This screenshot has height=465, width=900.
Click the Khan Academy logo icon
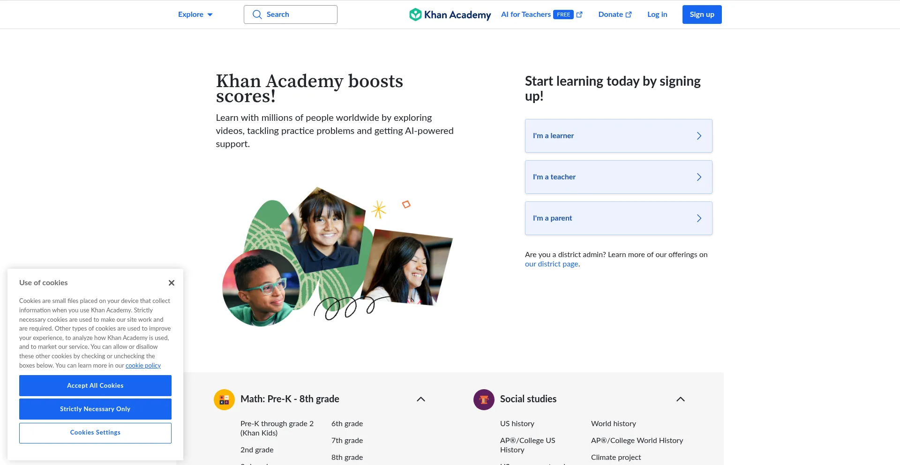coord(415,15)
